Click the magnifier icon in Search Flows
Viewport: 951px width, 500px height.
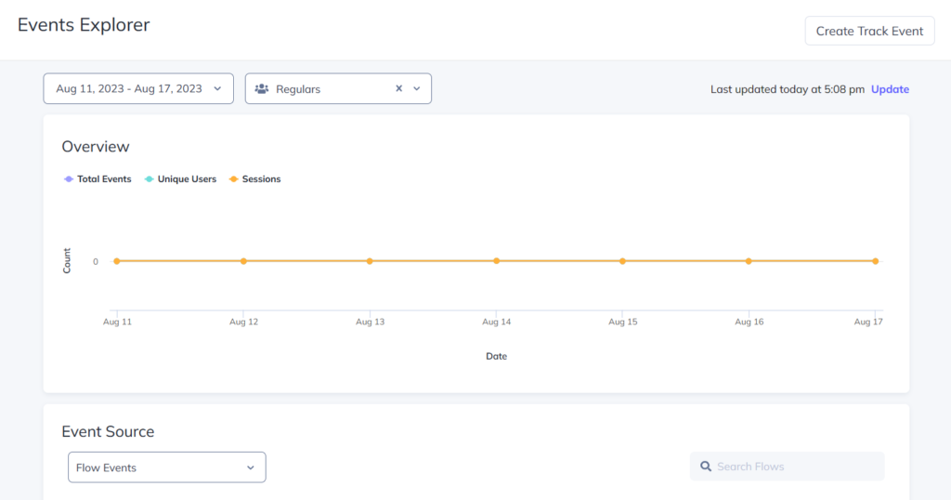coord(707,467)
